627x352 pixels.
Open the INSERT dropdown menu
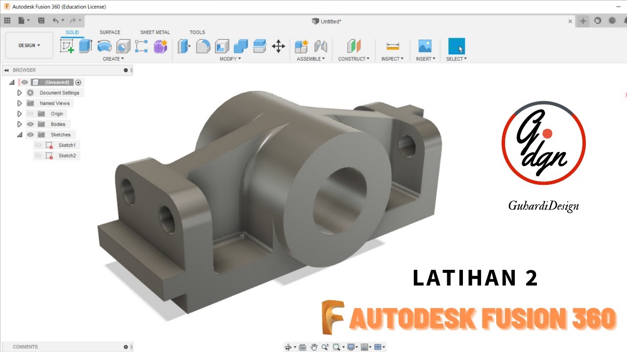pos(426,59)
